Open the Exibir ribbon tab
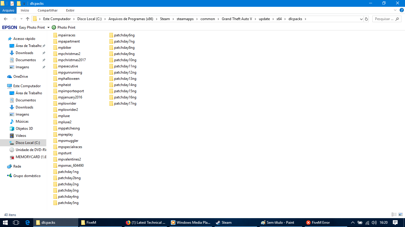Screen dimensions: 405x227 pos(70,10)
